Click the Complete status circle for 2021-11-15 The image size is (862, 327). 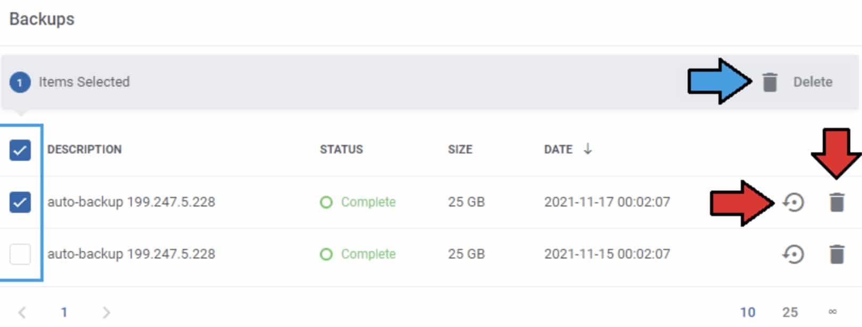[326, 254]
